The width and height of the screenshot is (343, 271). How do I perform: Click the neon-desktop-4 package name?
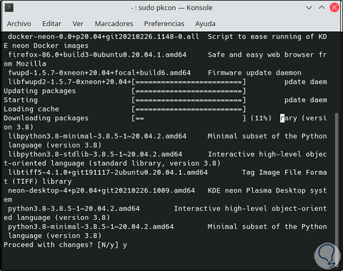point(97,191)
